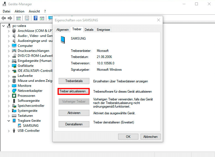Click the Netzwerkadapter network icon
This screenshot has width=215, height=157.
pyautogui.click(x=14, y=91)
